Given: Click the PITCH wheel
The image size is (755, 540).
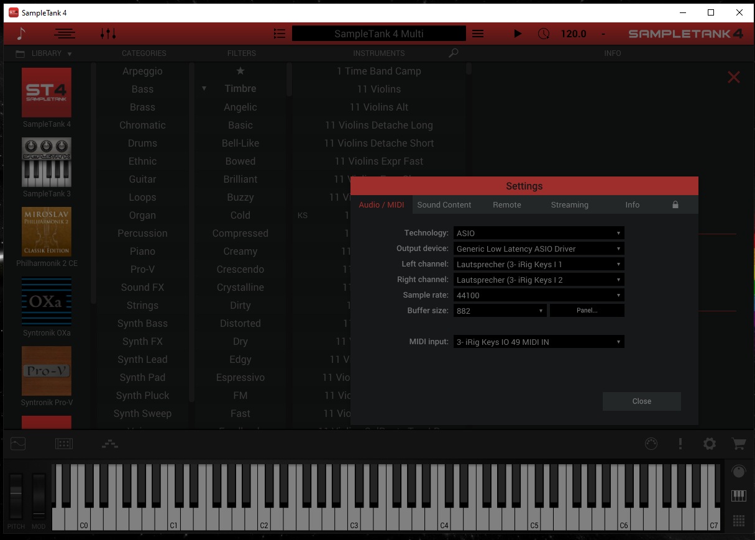Looking at the screenshot, I should (16, 496).
